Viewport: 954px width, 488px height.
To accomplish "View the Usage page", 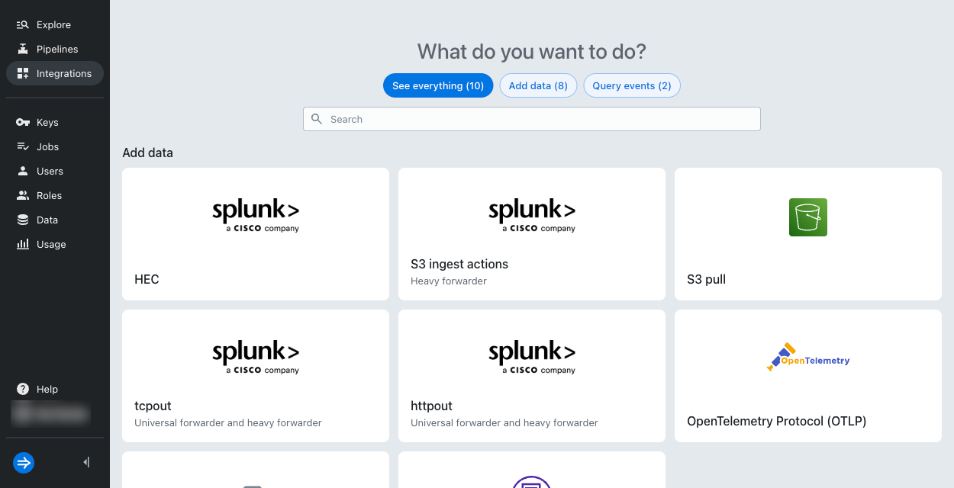I will (55, 244).
